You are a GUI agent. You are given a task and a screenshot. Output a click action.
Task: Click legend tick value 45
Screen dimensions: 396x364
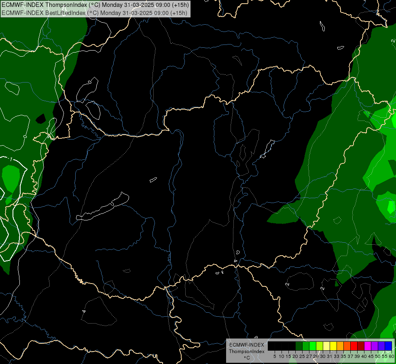point(371,356)
